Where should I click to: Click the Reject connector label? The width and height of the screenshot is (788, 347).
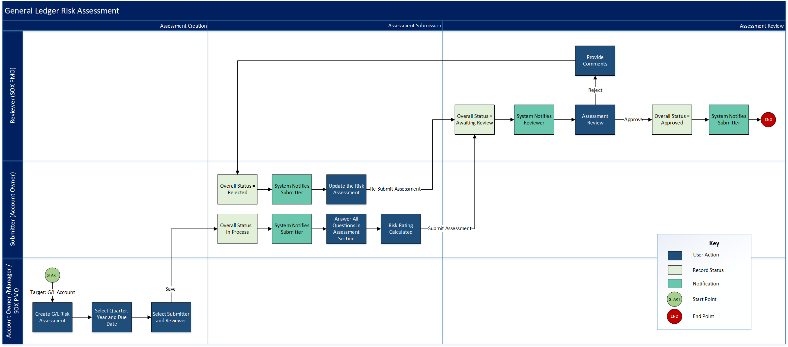coord(595,90)
